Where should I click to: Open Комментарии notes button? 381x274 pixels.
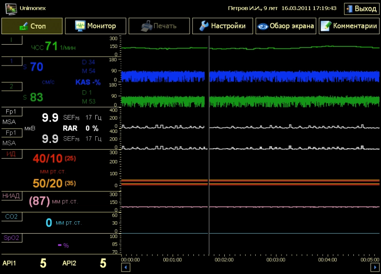(x=349, y=26)
